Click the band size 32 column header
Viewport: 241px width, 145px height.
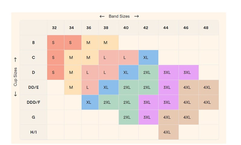click(54, 28)
